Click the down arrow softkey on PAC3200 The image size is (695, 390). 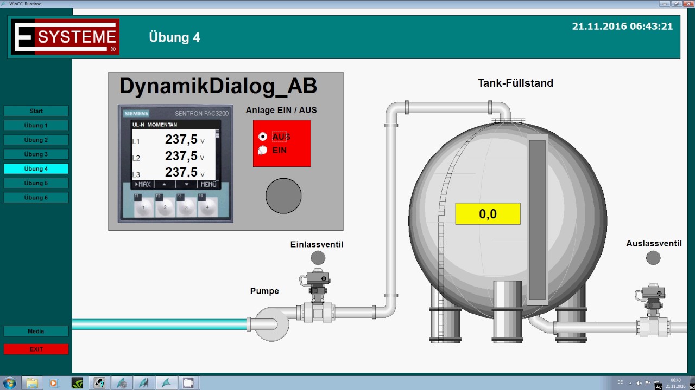pyautogui.click(x=186, y=185)
